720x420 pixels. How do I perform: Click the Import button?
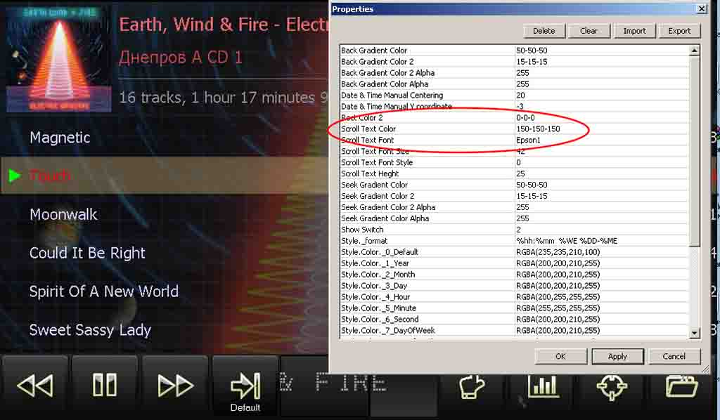tap(634, 31)
